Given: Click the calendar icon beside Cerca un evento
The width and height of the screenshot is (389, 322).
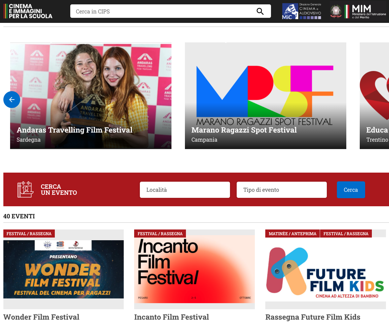Looking at the screenshot, I should click(x=25, y=189).
